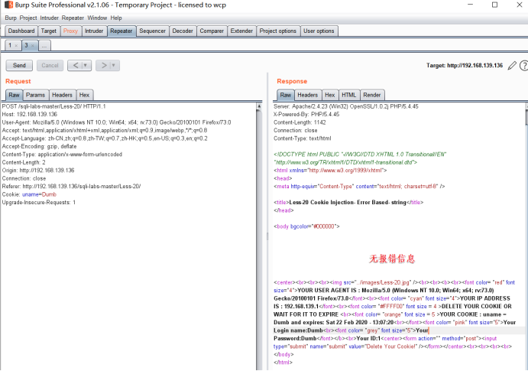Select the Request Headers tab
The image size is (528, 371).
coord(63,95)
